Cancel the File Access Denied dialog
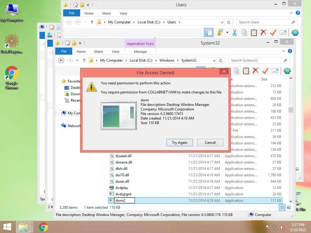This screenshot has height=233, width=311. [210, 143]
